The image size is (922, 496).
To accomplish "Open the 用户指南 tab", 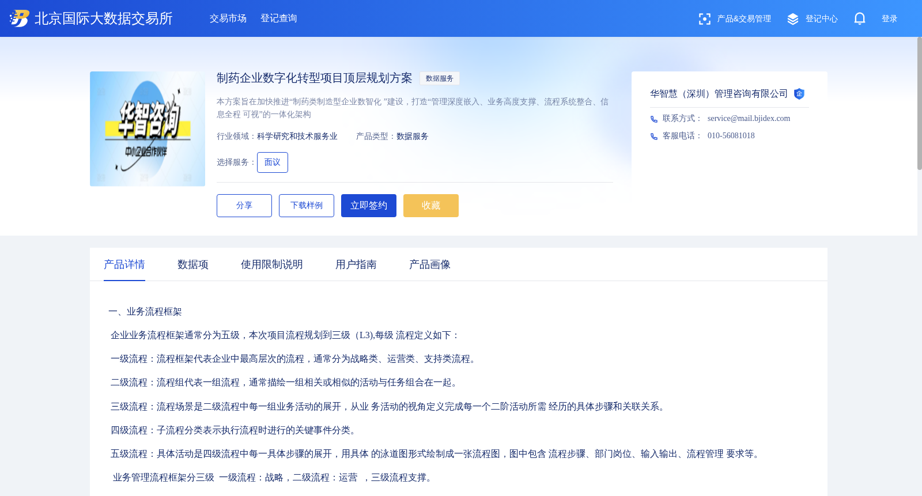I will (356, 264).
